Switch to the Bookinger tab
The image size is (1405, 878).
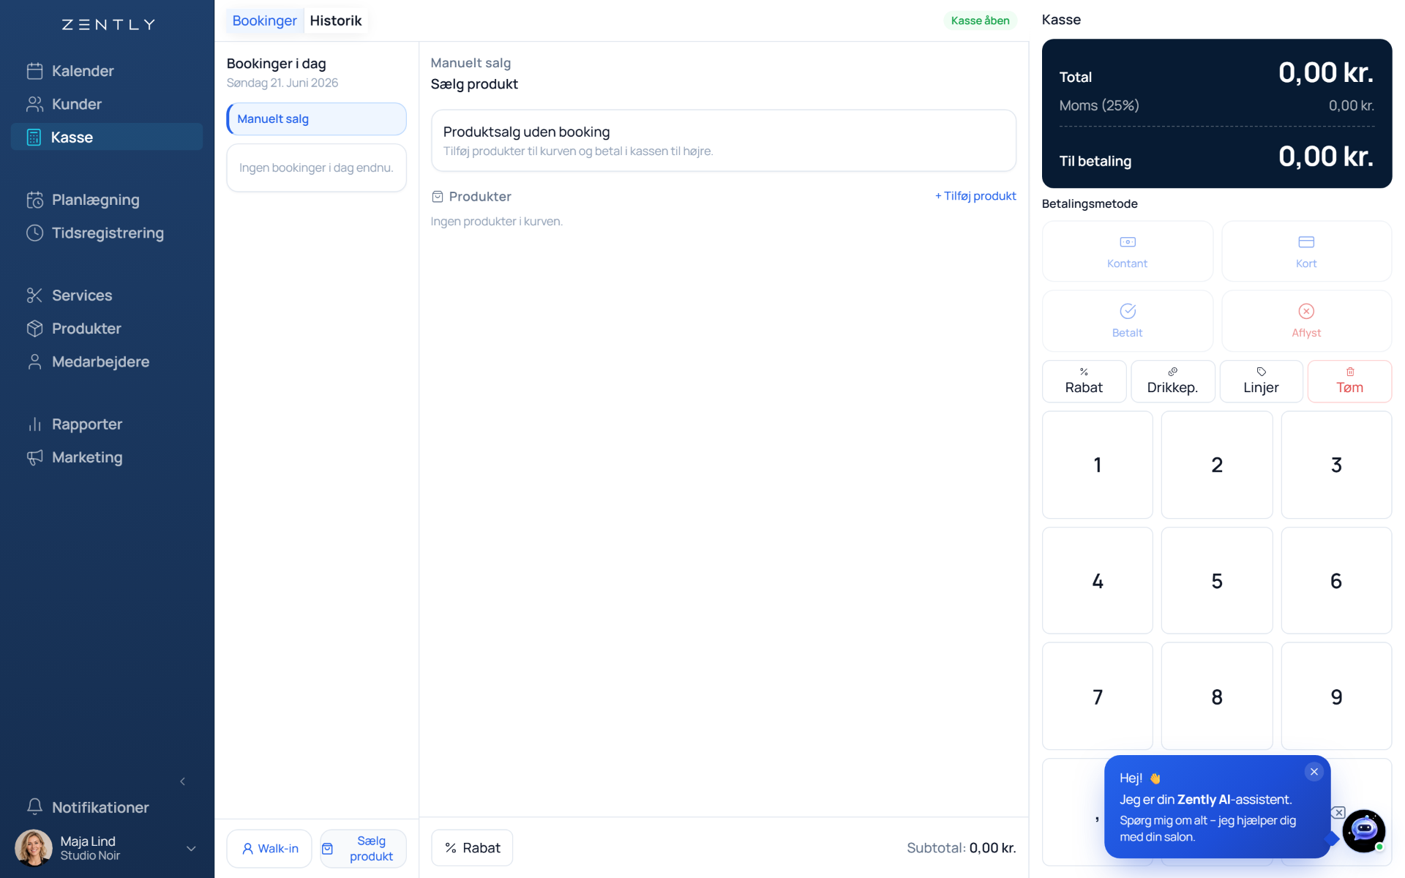(x=264, y=20)
